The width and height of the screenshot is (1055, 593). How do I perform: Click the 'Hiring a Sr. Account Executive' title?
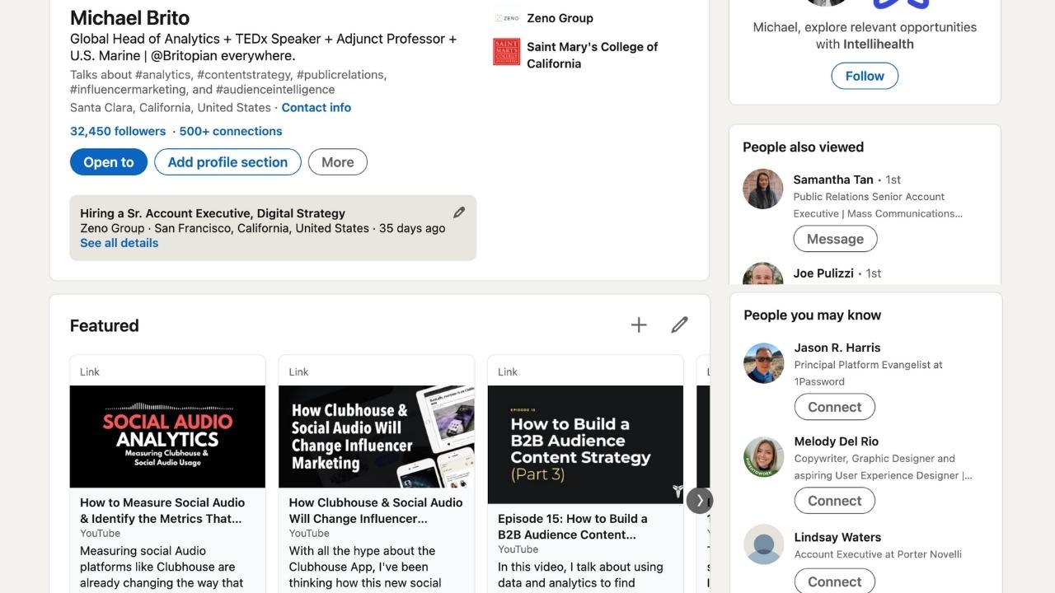(213, 213)
